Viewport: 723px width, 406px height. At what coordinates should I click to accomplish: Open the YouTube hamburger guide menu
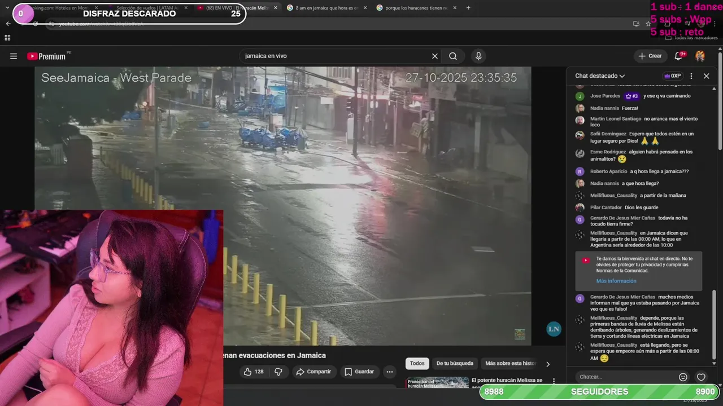(x=14, y=56)
